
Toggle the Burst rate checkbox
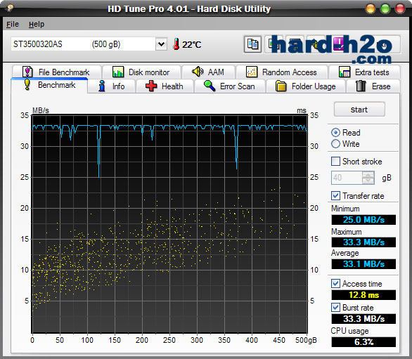tap(335, 307)
